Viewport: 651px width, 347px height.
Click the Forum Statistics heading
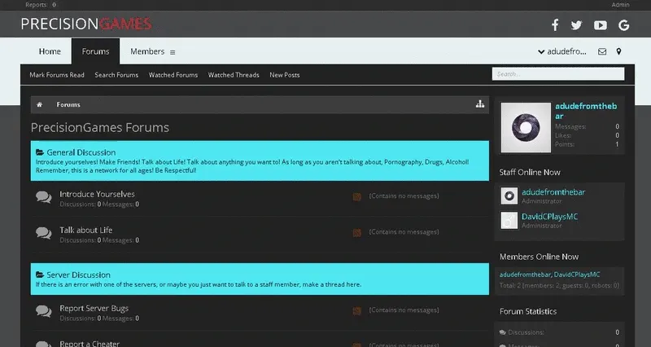[528, 311]
